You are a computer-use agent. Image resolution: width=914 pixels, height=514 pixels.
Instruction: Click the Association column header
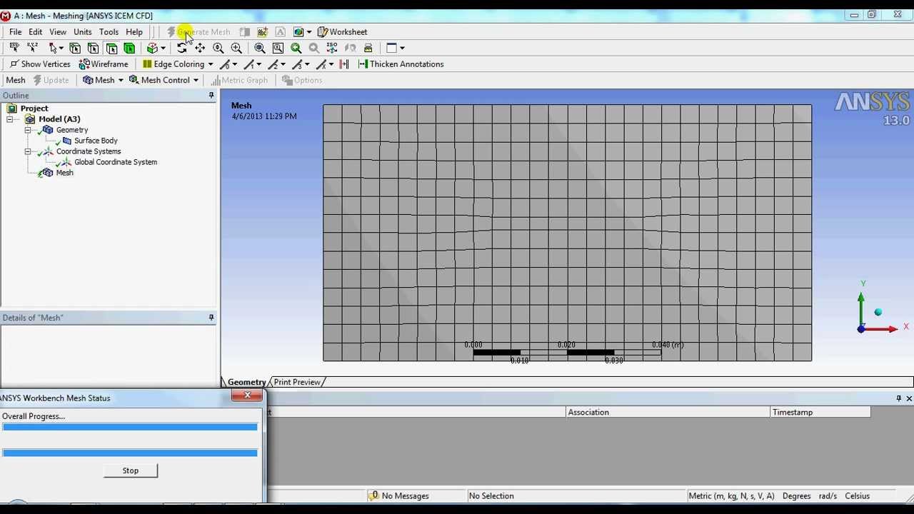click(668, 412)
